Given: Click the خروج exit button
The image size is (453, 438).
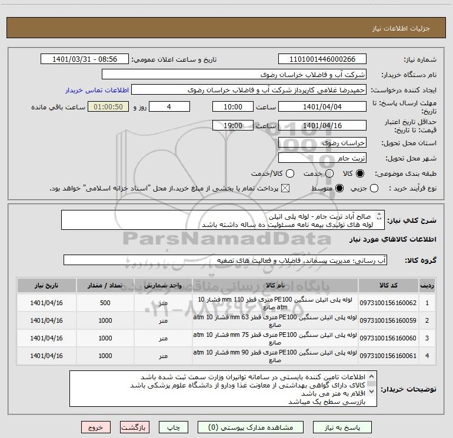Looking at the screenshot, I should click(96, 427).
